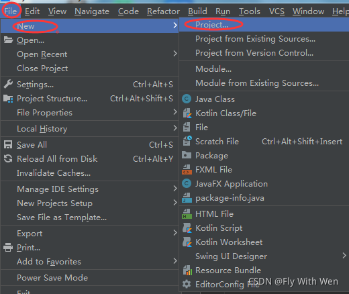Click the Settings wrench icon
This screenshot has width=349, height=294.
click(8, 84)
